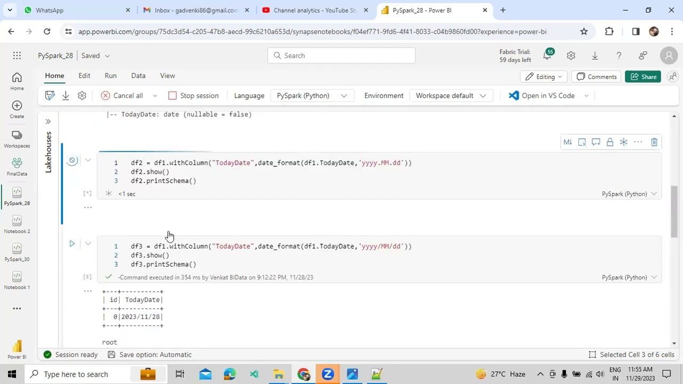Open Workspaces in left sidebar
This screenshot has height=384, width=683.
click(17, 139)
